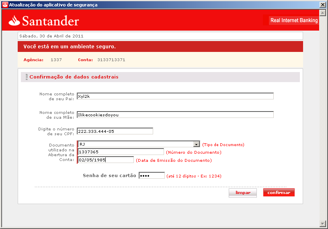Click the Digite o número de seu CPF label

[56, 131]
